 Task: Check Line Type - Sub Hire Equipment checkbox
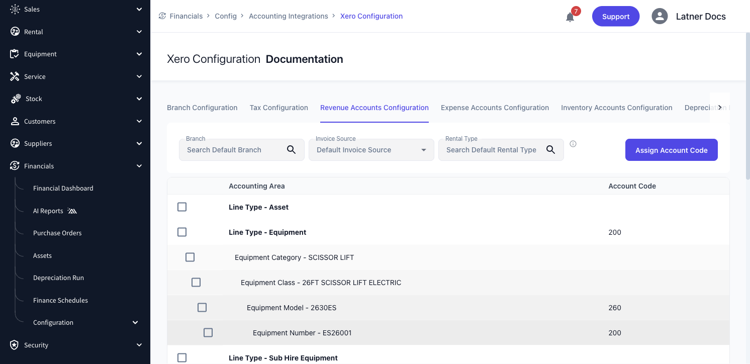click(x=182, y=358)
